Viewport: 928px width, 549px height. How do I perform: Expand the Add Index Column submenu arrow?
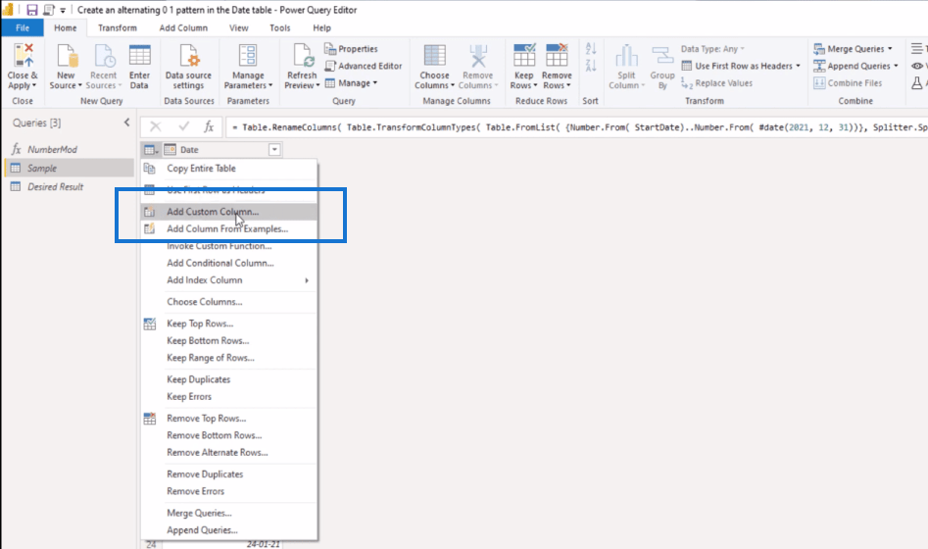(307, 280)
